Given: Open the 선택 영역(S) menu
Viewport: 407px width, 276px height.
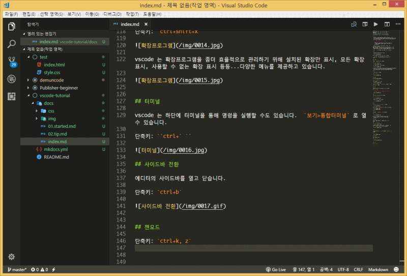Looking at the screenshot, I should click(51, 14).
